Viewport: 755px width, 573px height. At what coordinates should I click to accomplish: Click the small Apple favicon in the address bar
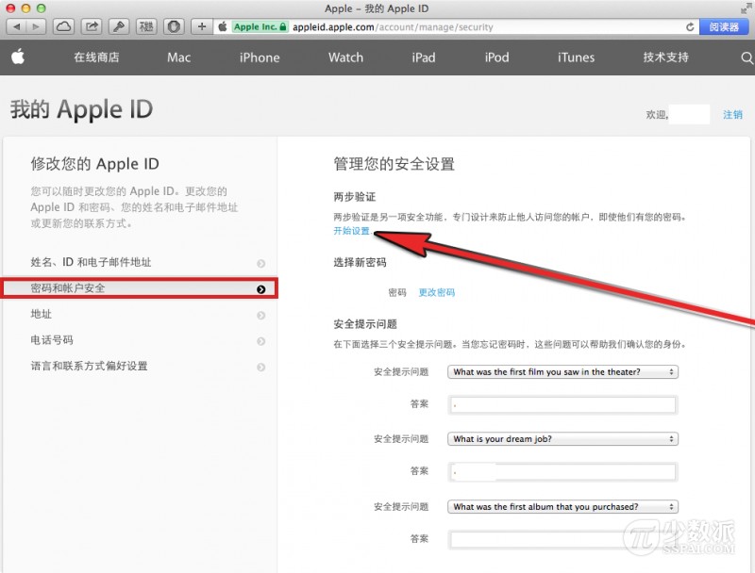223,27
